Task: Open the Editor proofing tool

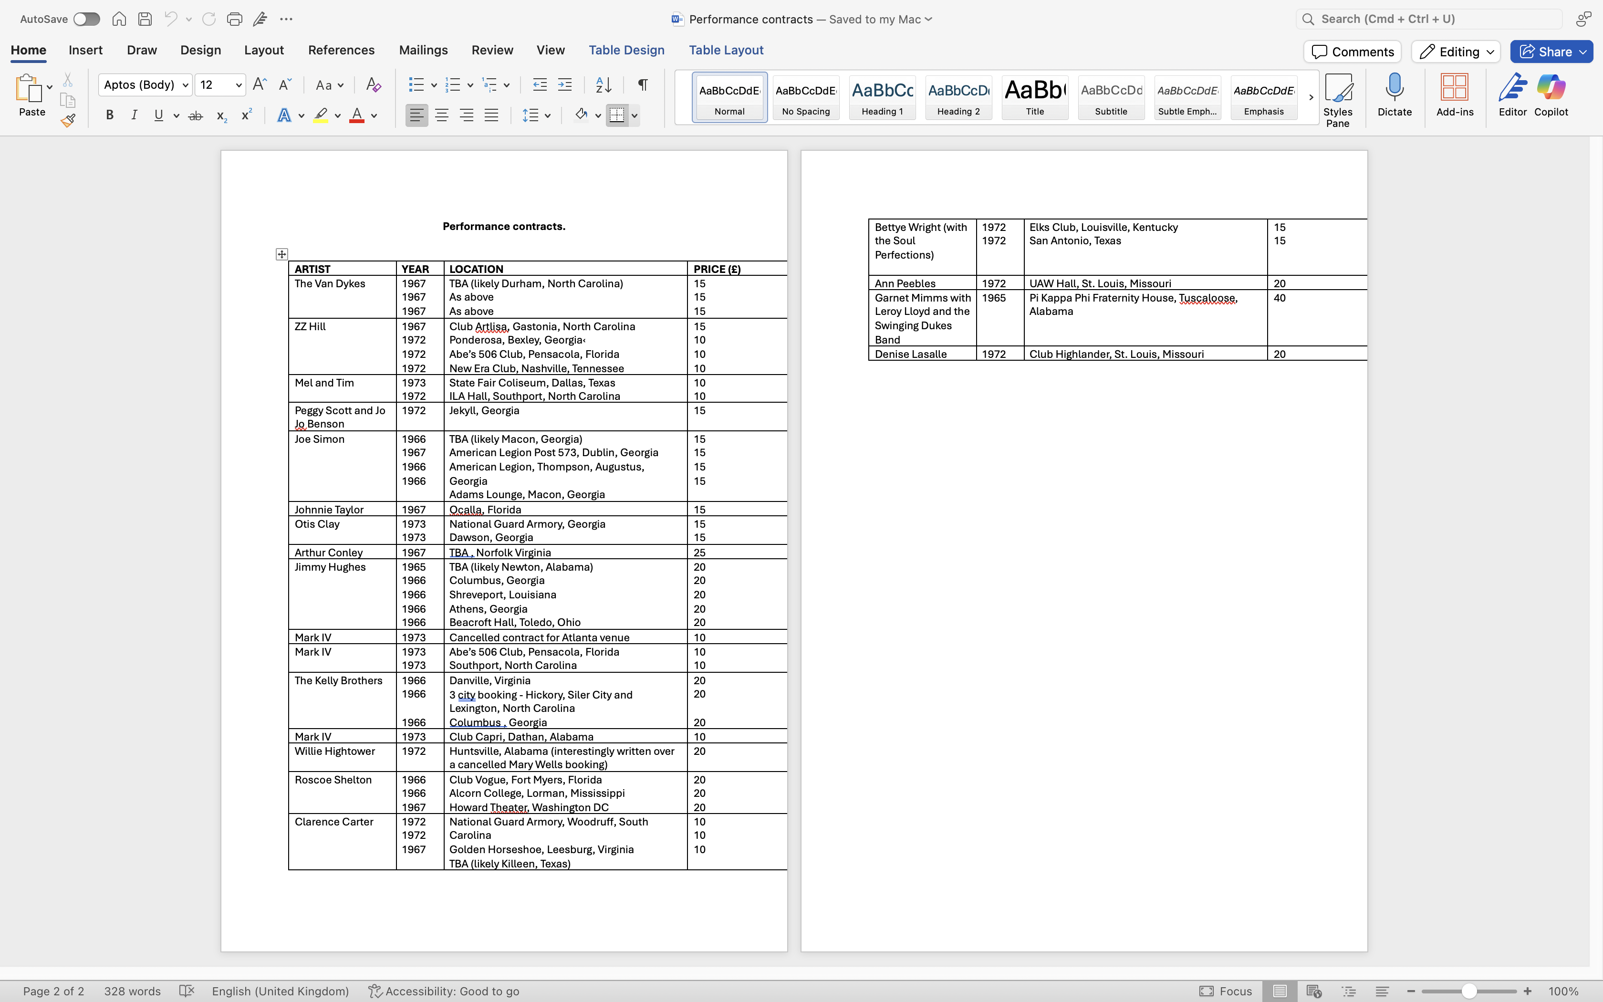Action: 1512,95
